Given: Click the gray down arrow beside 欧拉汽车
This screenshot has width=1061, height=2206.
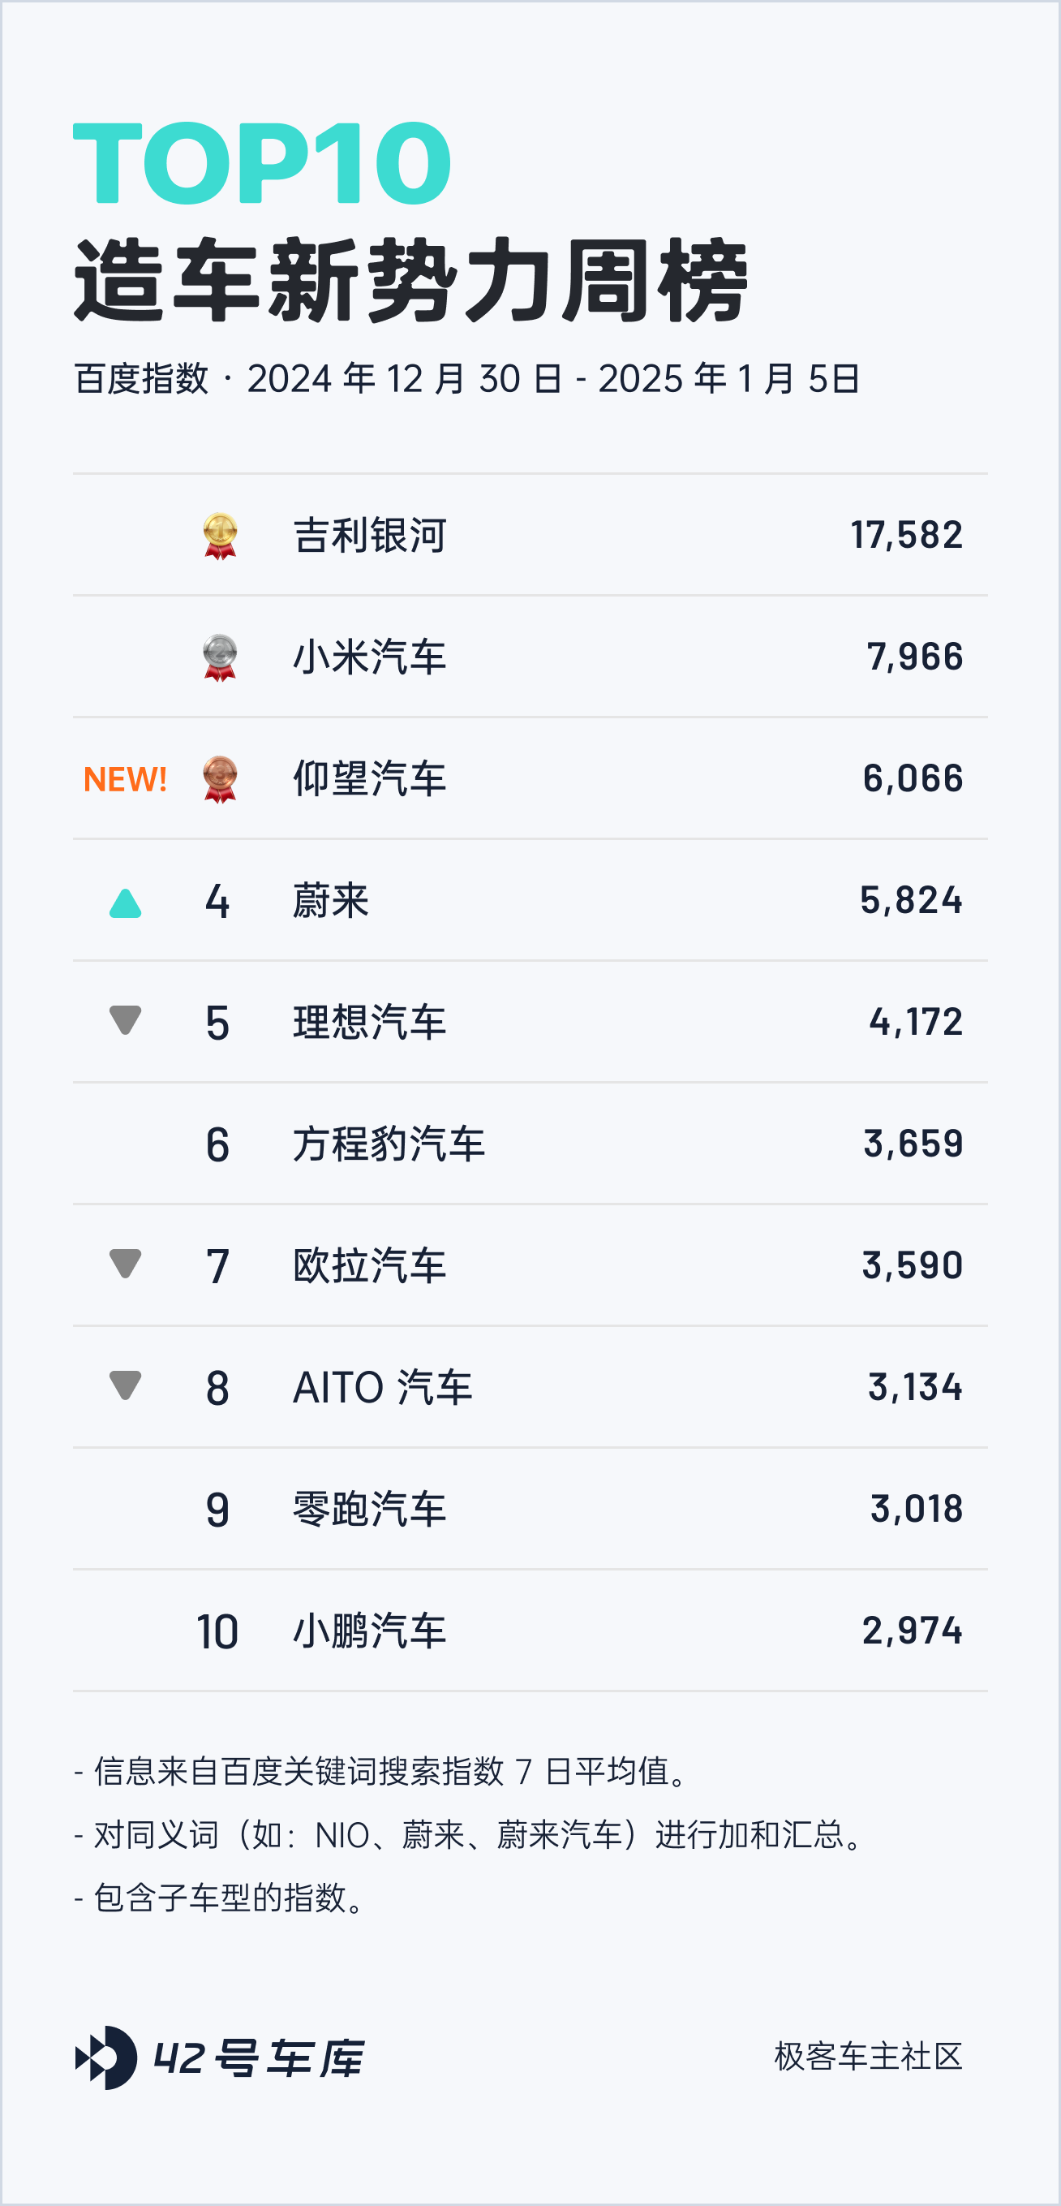Looking at the screenshot, I should click(126, 1263).
